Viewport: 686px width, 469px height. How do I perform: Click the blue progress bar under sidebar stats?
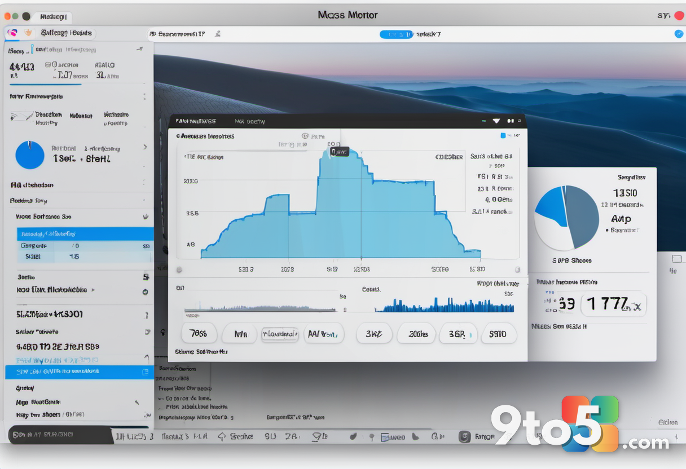coord(45,85)
